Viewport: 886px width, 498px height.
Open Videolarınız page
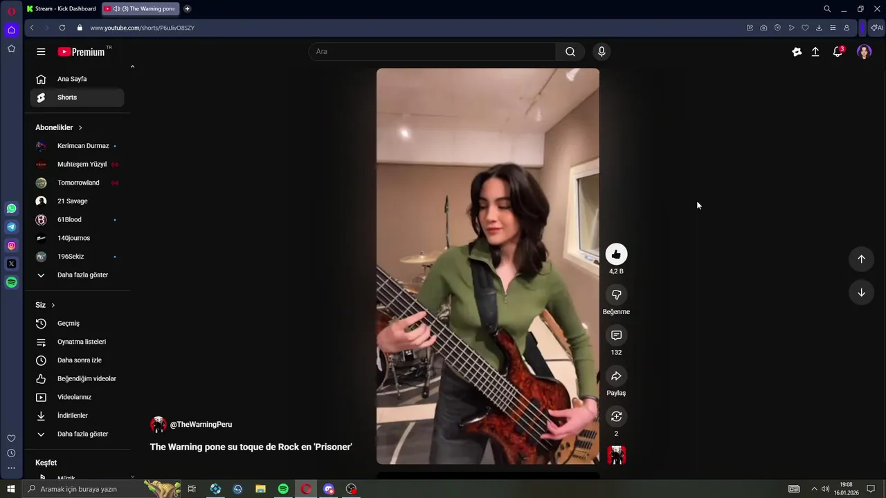tap(77, 397)
